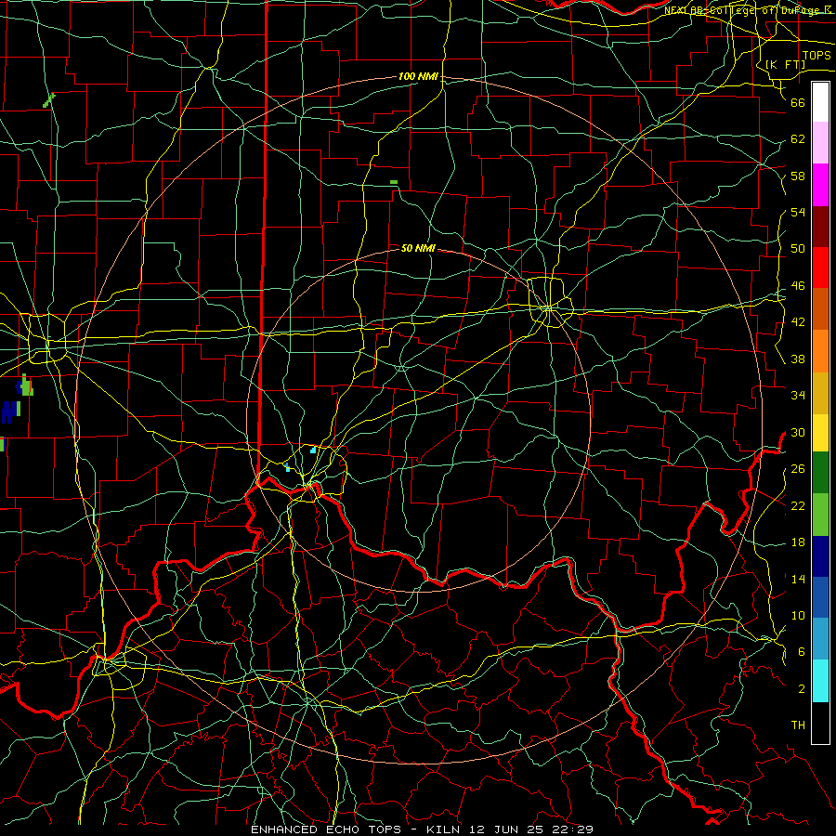Click the TOPS legend heading

pyautogui.click(x=816, y=56)
